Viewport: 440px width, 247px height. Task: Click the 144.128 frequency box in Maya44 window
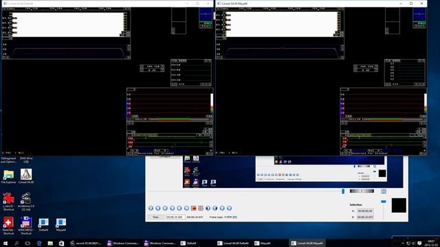366,67
